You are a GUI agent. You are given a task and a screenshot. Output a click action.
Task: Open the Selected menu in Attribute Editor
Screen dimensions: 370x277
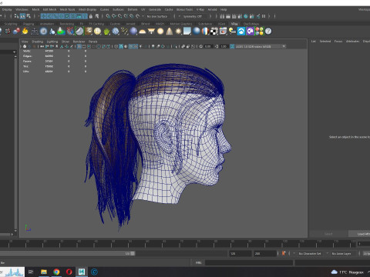[325, 42]
